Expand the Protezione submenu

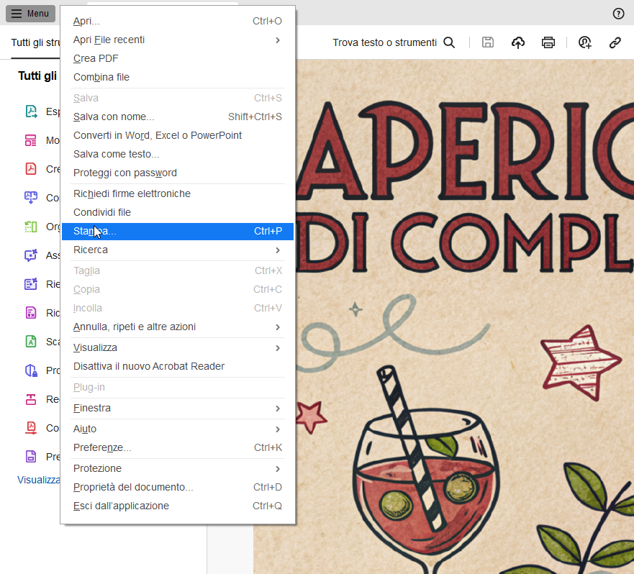278,468
